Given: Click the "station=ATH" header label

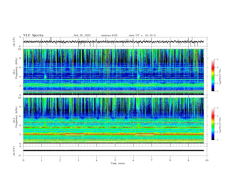Looking at the screenshot, I should pyautogui.click(x=109, y=35).
